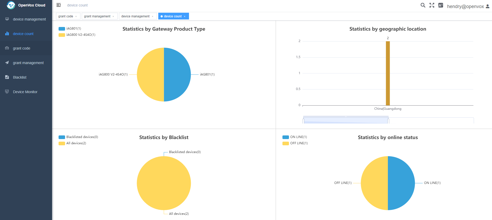Switch to the device management tab

coord(138,16)
